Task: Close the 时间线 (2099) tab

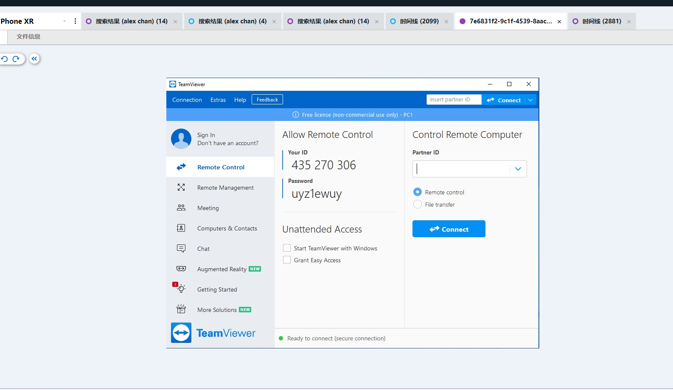Action: pyautogui.click(x=446, y=22)
